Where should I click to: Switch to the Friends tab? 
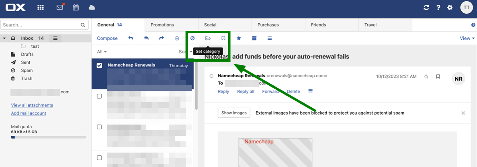(332, 25)
